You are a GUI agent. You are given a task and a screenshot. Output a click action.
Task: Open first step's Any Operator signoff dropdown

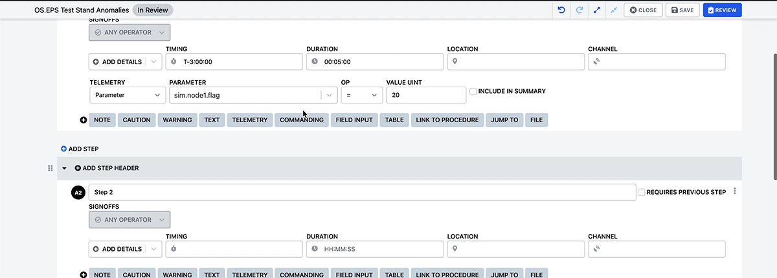tap(129, 32)
